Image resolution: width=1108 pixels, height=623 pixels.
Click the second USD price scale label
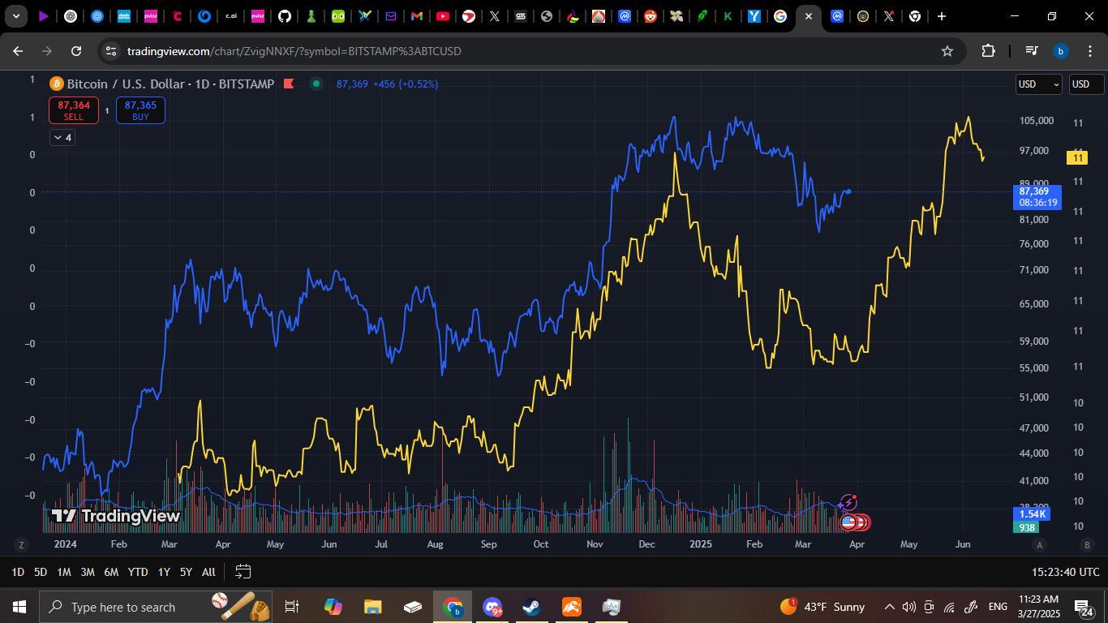(1085, 84)
